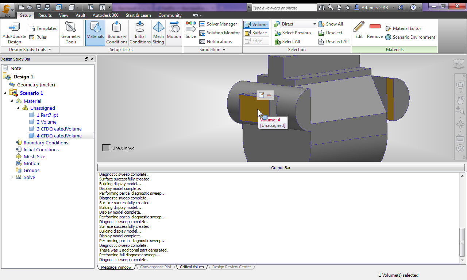Click Deselect All
The width and height of the screenshot is (467, 280).
point(333,42)
